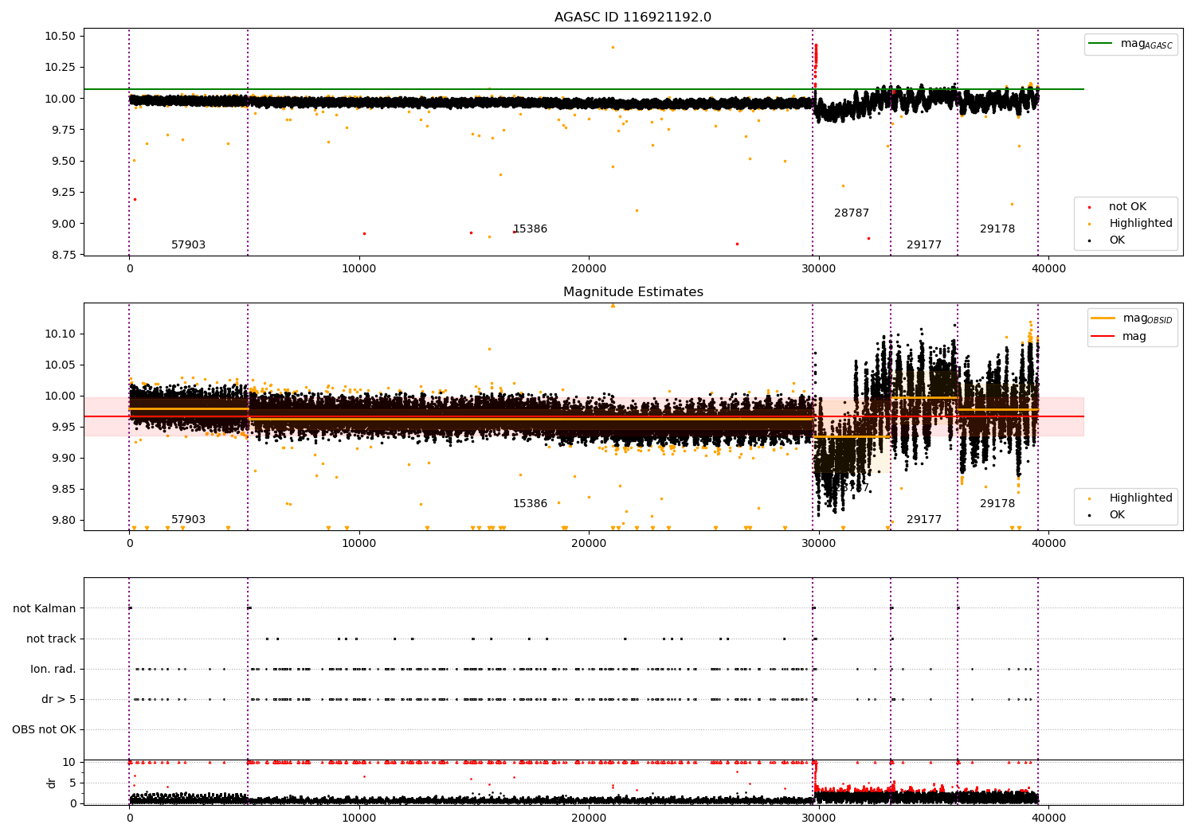This screenshot has height=836, width=1195.
Task: Click the 'Magnitude Estimates' plot title
Action: click(633, 292)
